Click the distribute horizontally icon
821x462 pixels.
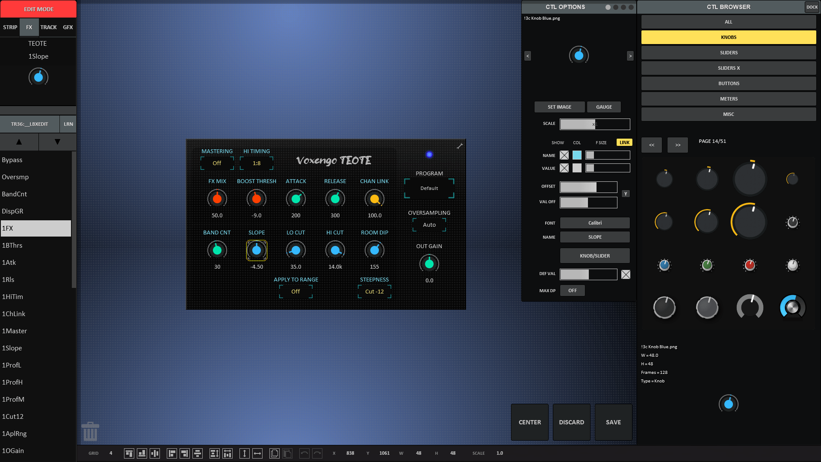pyautogui.click(x=227, y=453)
